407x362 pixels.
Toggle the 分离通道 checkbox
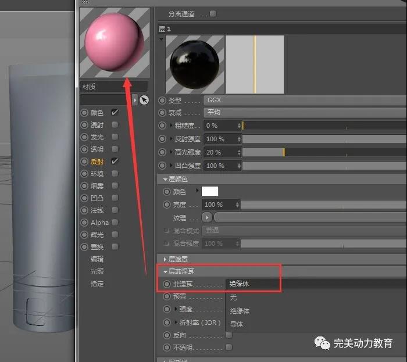click(x=213, y=13)
